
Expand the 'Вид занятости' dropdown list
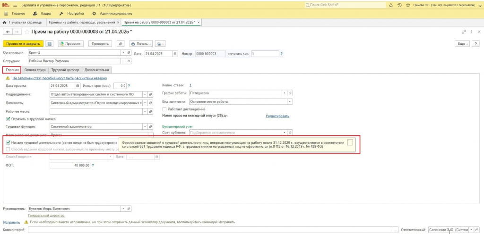click(290, 101)
